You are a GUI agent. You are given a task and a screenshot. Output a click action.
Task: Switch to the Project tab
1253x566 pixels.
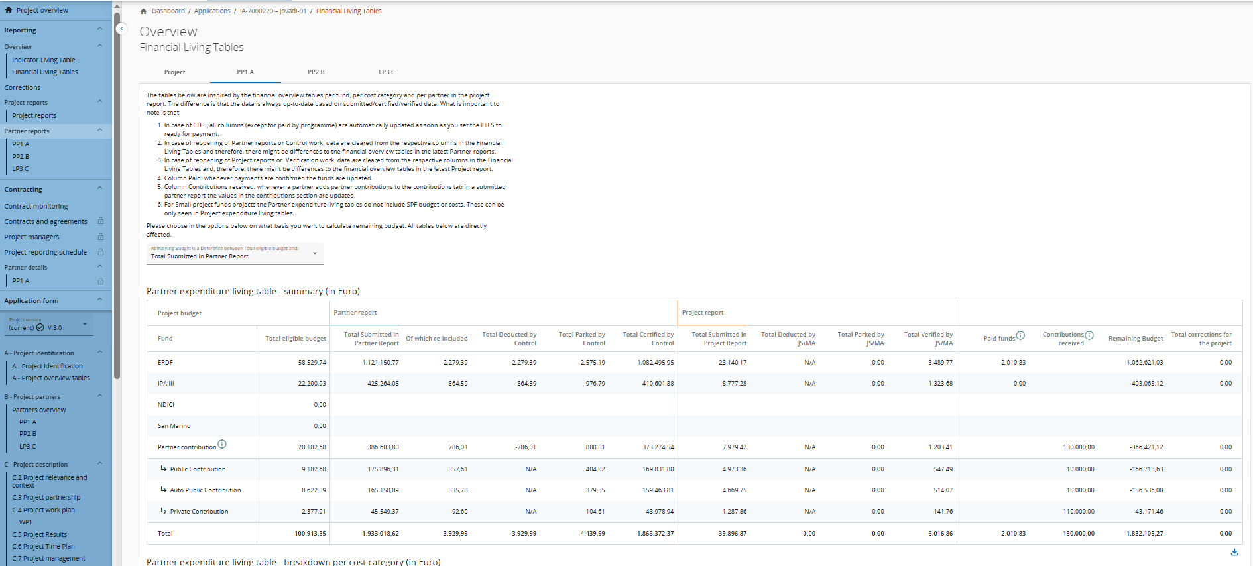pos(174,72)
